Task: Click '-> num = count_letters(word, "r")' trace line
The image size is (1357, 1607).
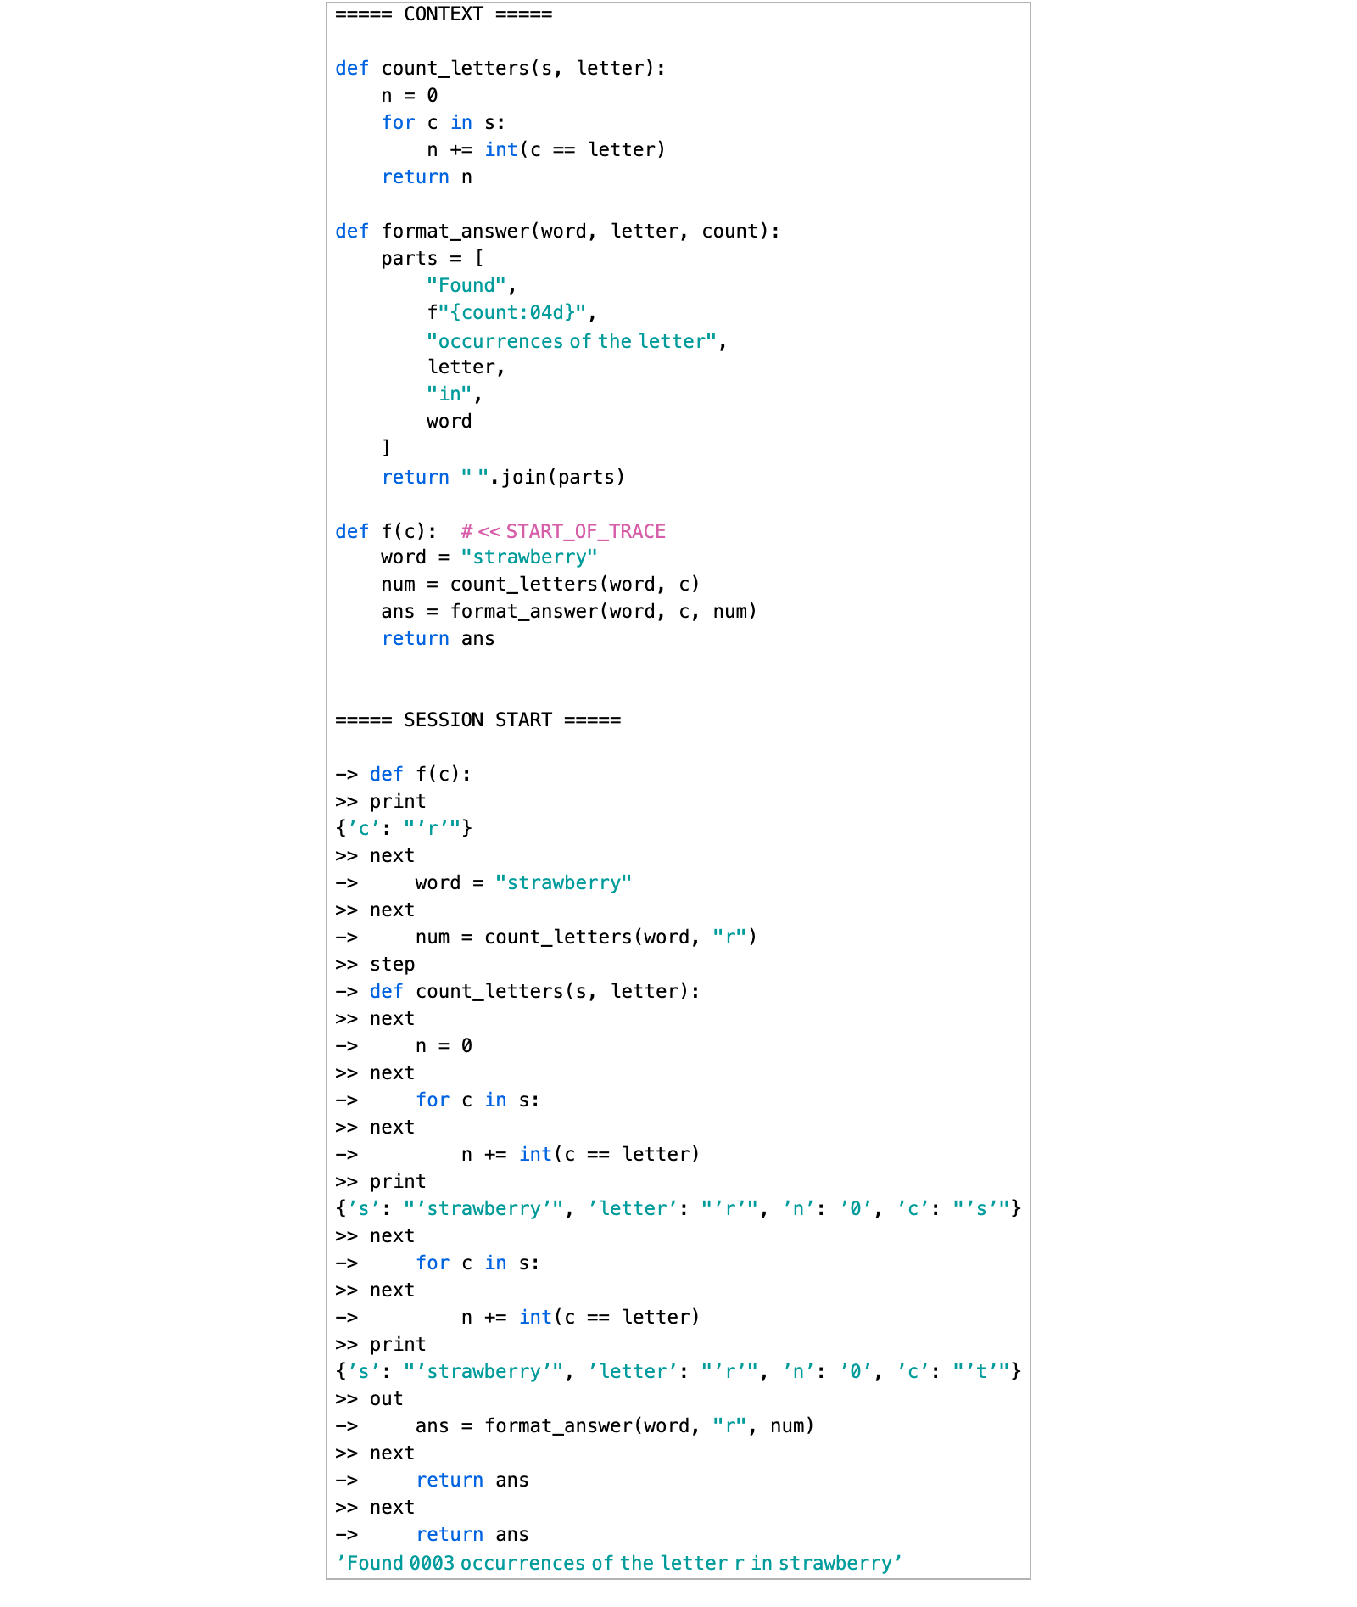Action: [546, 938]
